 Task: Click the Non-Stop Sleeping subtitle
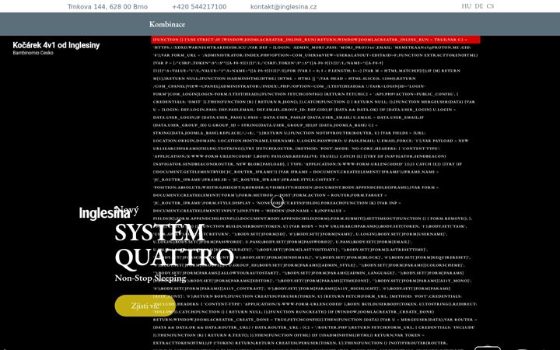click(150, 278)
